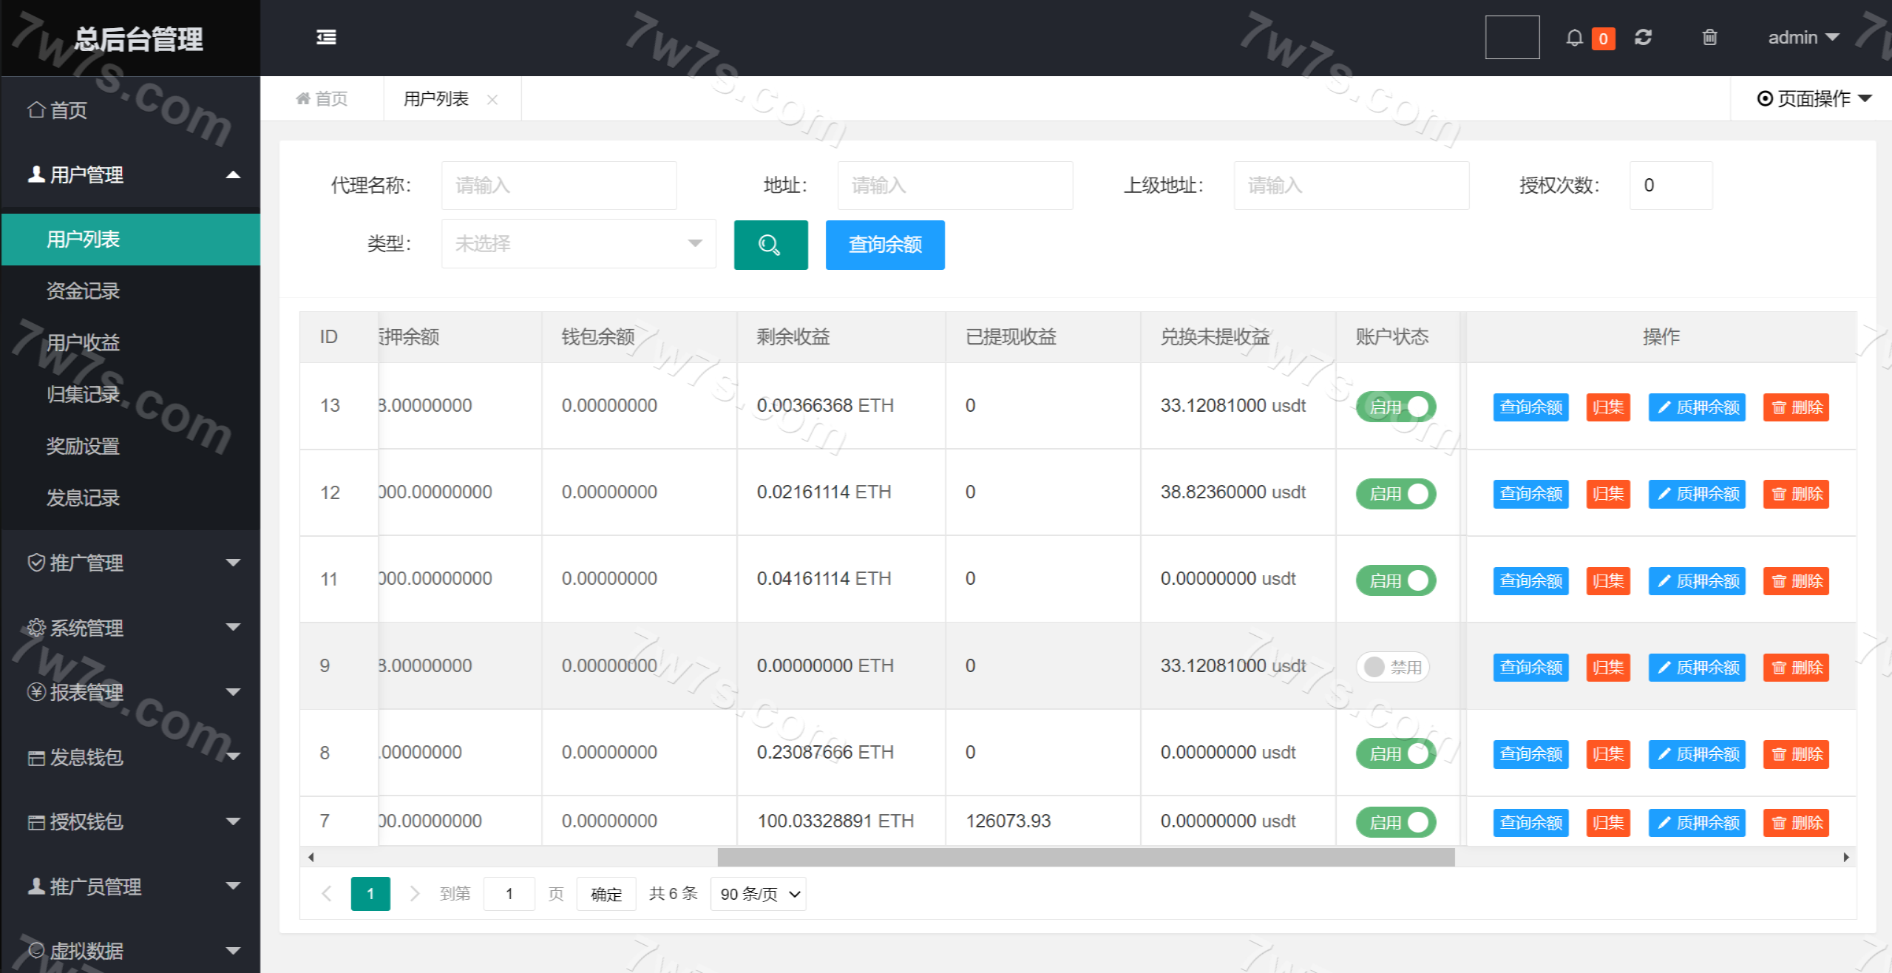Click the trash icon in top bar
Image resolution: width=1892 pixels, height=973 pixels.
(x=1709, y=37)
